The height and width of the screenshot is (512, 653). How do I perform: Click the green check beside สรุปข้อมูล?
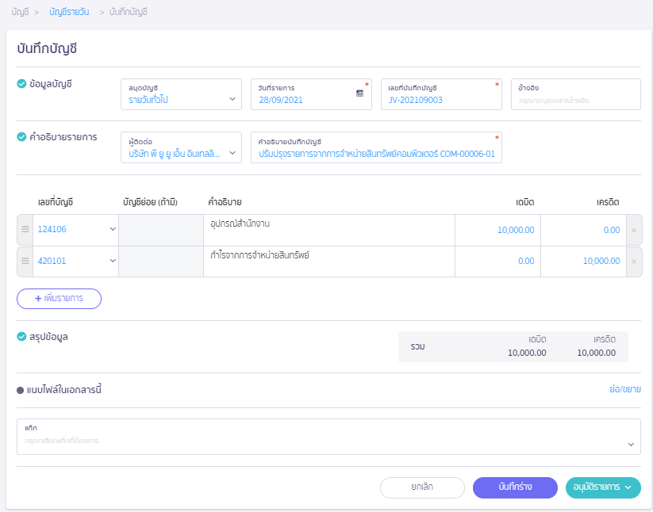(x=21, y=337)
